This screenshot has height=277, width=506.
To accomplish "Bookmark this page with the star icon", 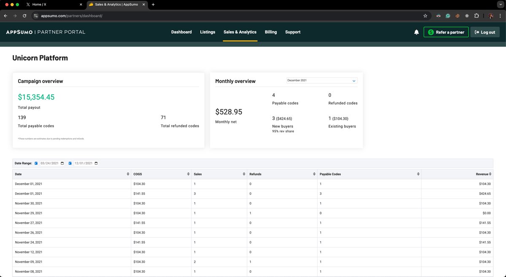I will (x=425, y=16).
